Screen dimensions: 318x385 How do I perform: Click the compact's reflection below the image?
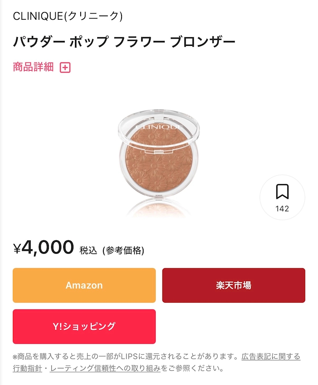point(159,209)
